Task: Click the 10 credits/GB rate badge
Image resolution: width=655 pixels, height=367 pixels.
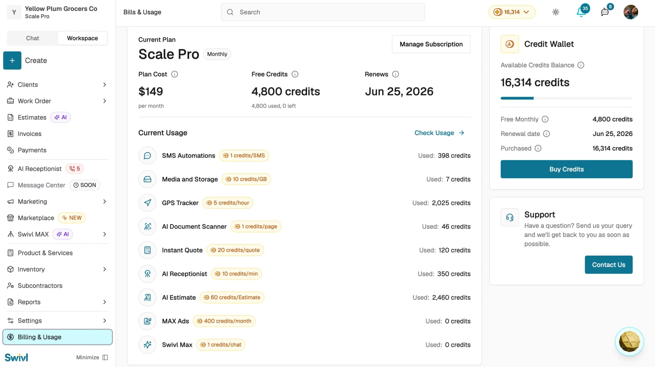Action: click(246, 179)
